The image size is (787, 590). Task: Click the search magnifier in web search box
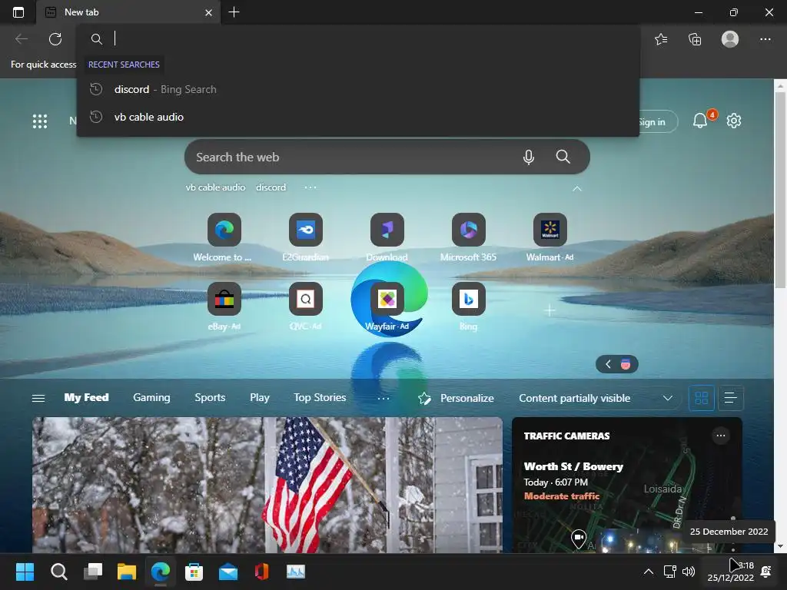click(563, 157)
